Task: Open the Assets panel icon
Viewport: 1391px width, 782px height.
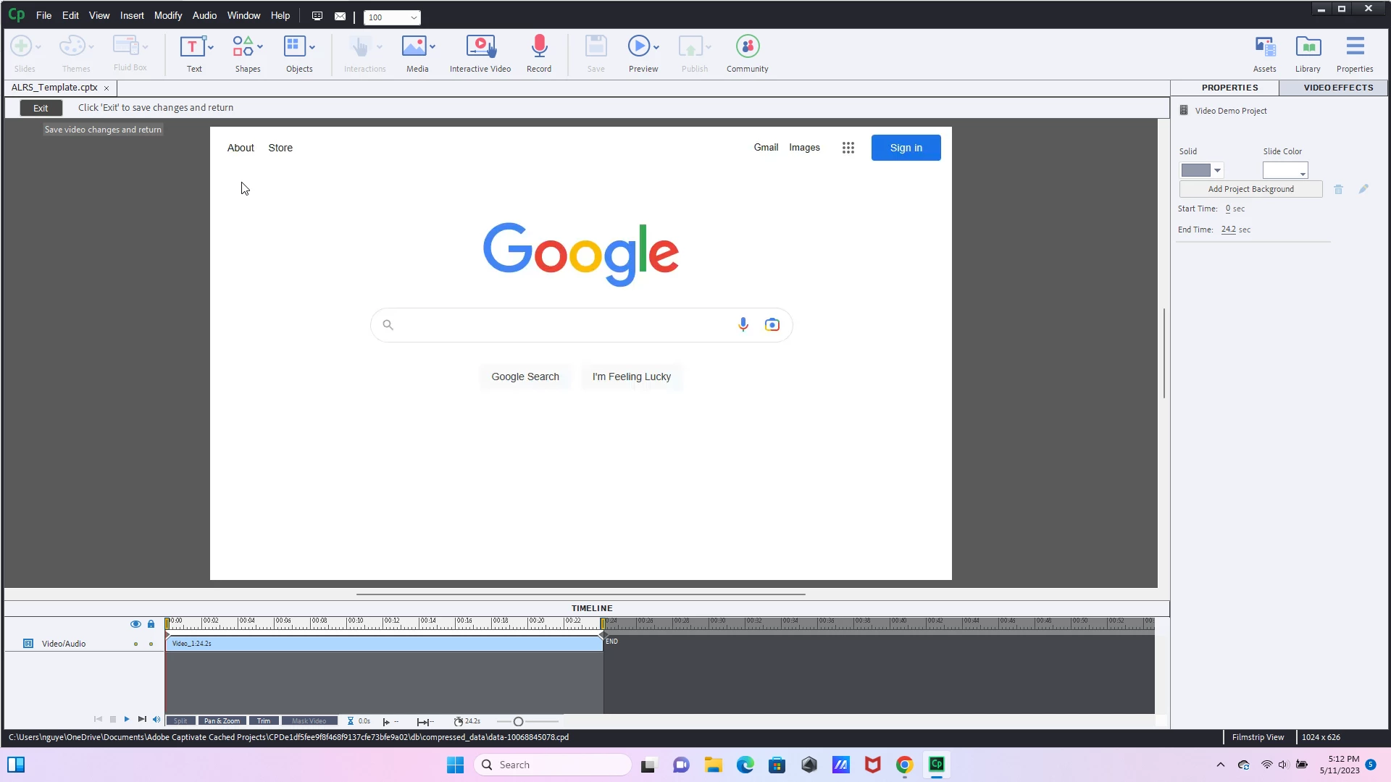Action: coord(1264,48)
